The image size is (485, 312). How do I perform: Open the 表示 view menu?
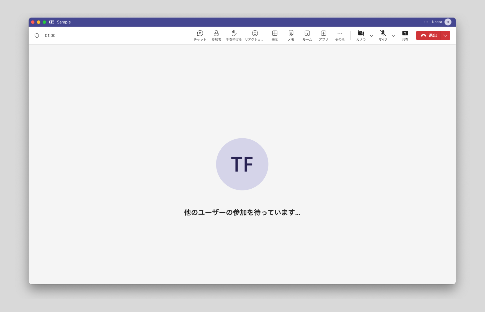click(275, 35)
